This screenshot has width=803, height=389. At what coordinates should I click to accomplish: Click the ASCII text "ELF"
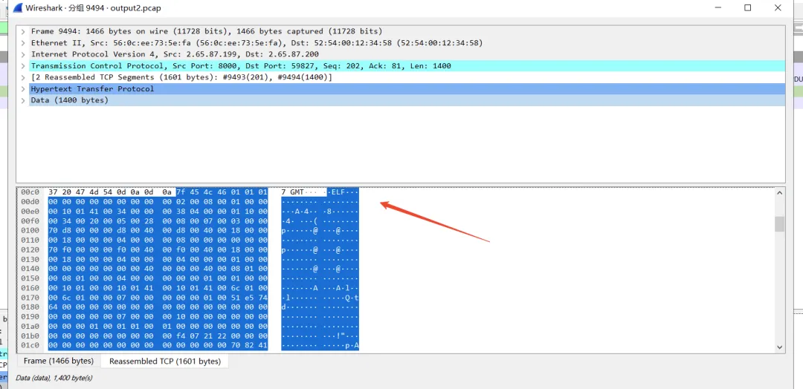click(x=338, y=192)
